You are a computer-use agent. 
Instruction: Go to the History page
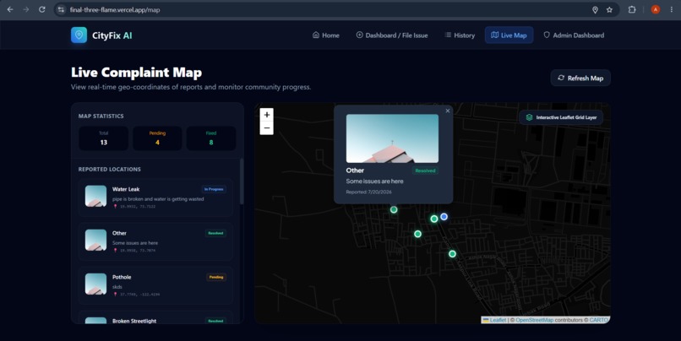460,35
